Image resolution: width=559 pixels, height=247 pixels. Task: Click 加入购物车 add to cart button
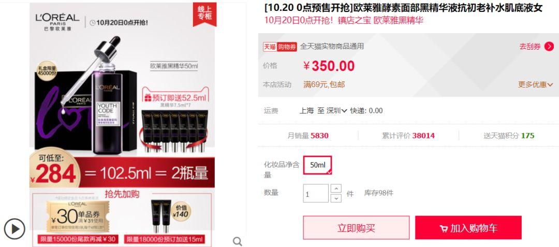468,228
